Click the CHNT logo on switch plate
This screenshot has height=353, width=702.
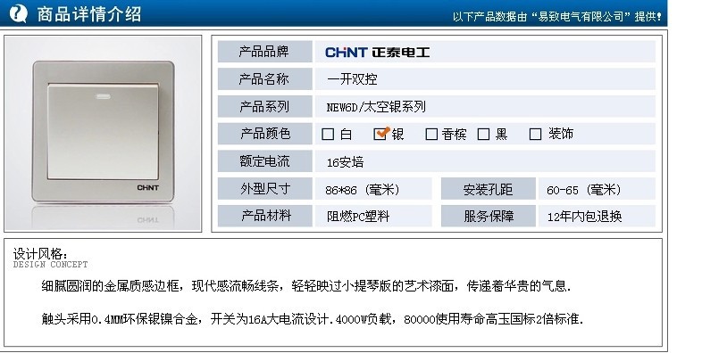tap(147, 188)
